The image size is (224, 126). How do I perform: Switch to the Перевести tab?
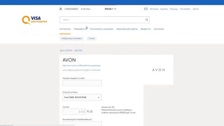pyautogui.click(x=80, y=29)
